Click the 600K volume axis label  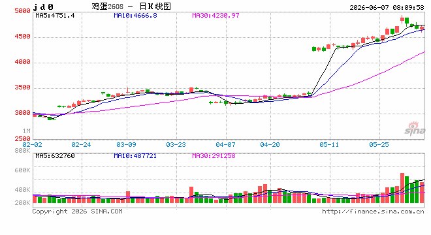(x=22, y=170)
